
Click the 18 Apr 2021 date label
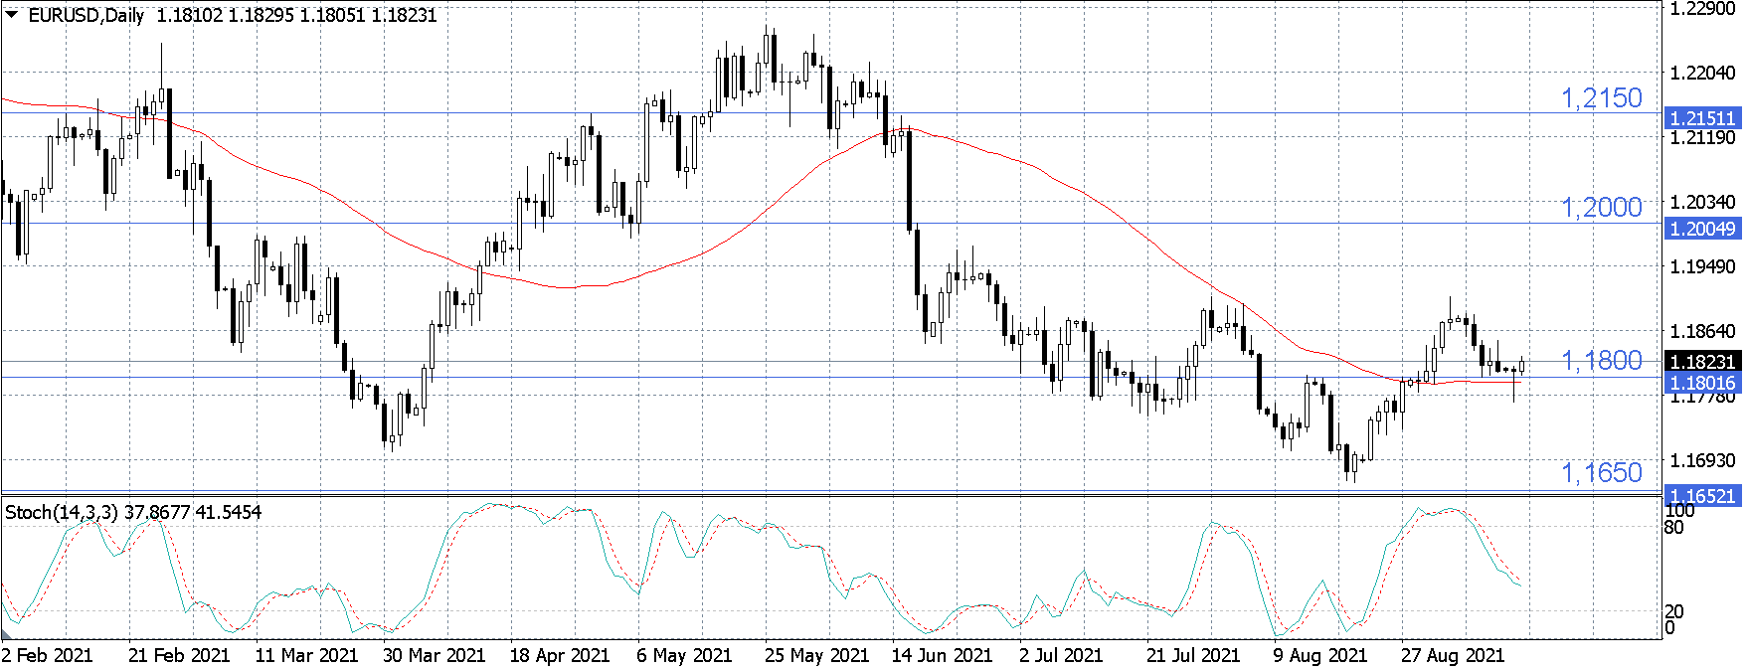click(x=560, y=655)
